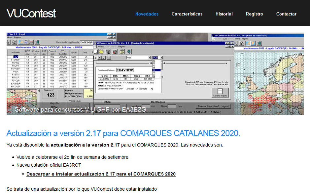The image size is (310, 193).
Task: Click the VUContest site logo
Action: click(31, 14)
